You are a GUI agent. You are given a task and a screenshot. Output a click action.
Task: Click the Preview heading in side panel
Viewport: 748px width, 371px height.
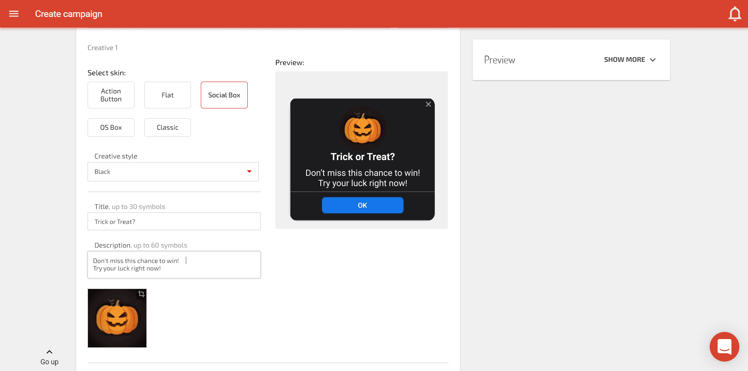pyautogui.click(x=499, y=60)
